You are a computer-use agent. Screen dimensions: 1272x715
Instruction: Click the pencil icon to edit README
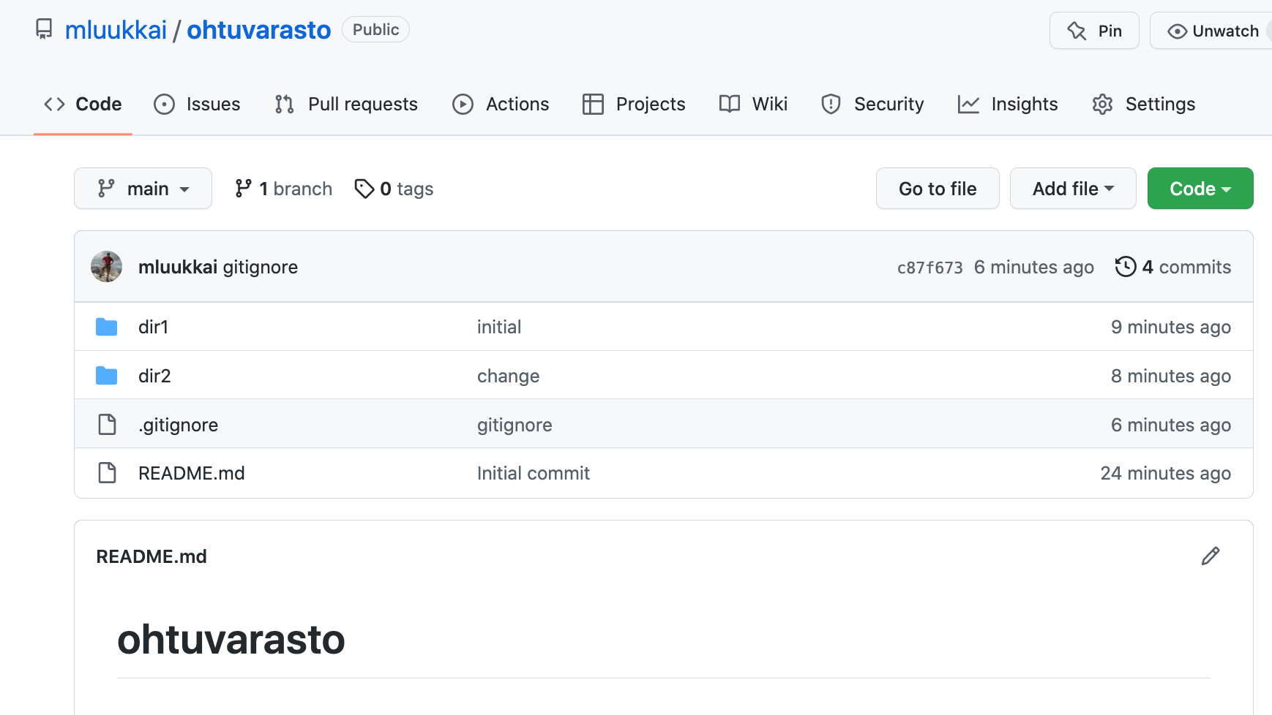click(1211, 556)
